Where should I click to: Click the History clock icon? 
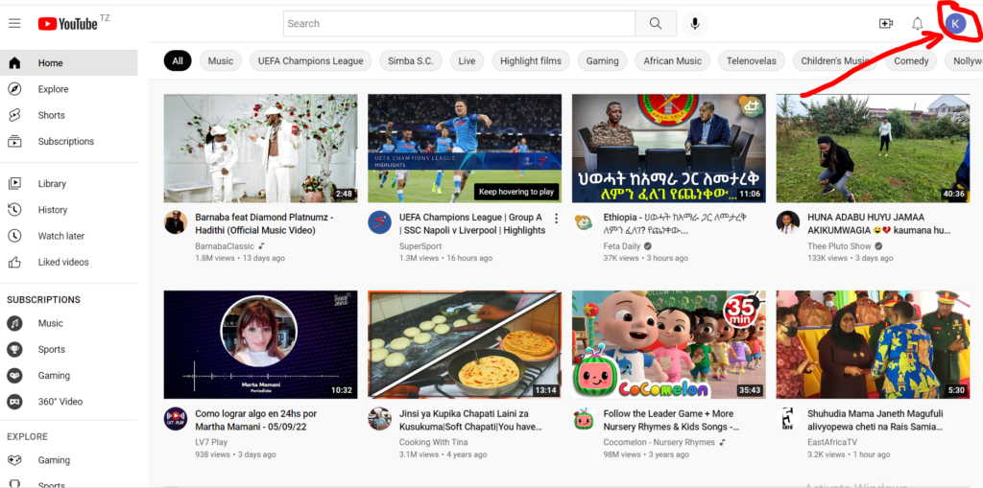click(x=14, y=210)
